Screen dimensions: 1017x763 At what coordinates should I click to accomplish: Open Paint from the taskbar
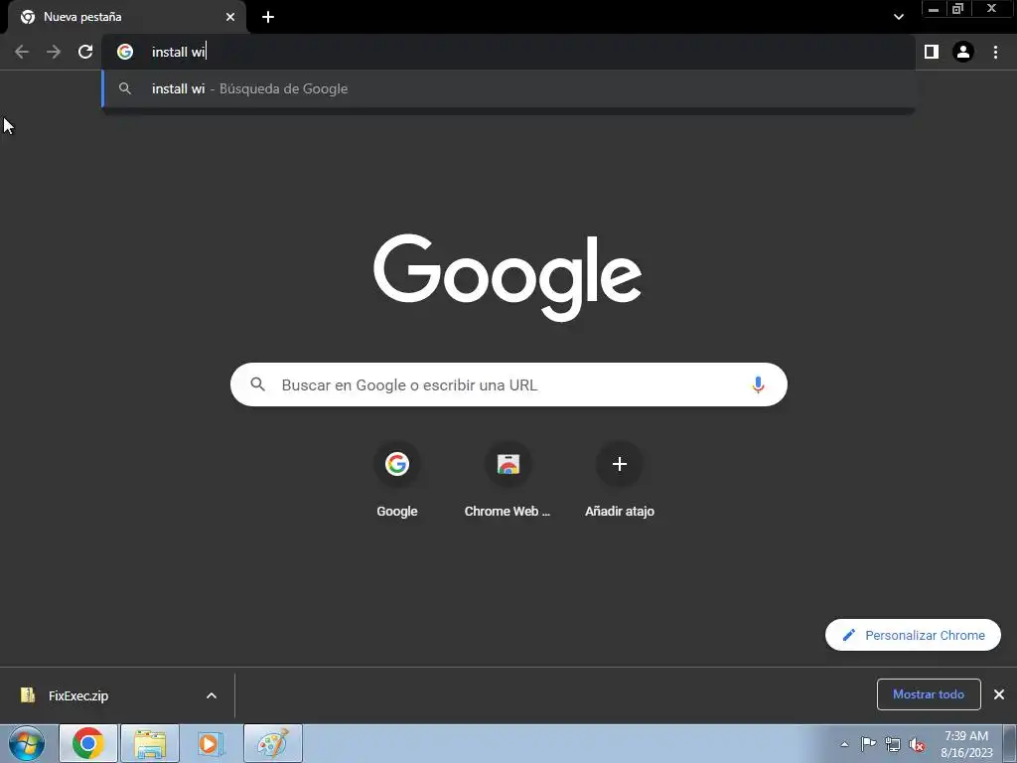(273, 743)
